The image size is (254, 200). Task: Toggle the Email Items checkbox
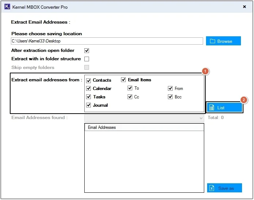pyautogui.click(x=124, y=80)
